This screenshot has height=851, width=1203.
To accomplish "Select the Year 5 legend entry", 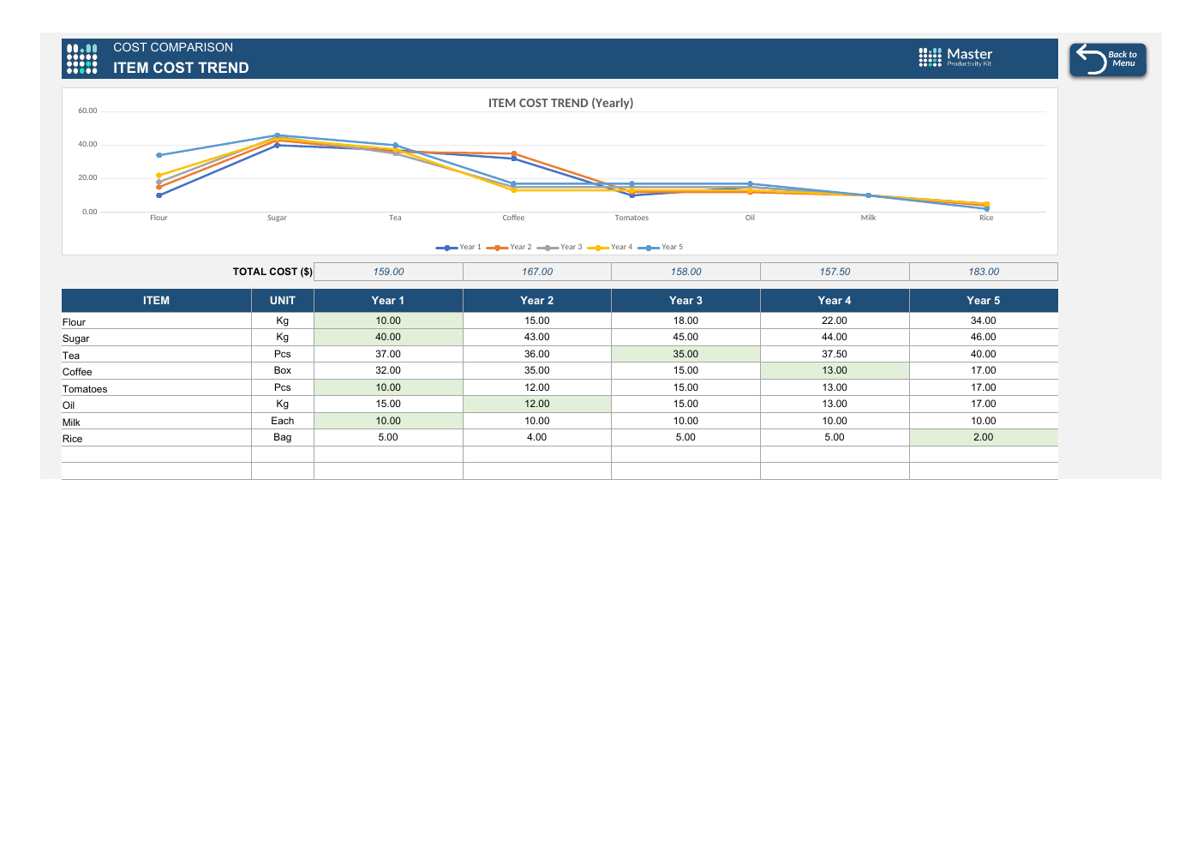I will [x=661, y=248].
